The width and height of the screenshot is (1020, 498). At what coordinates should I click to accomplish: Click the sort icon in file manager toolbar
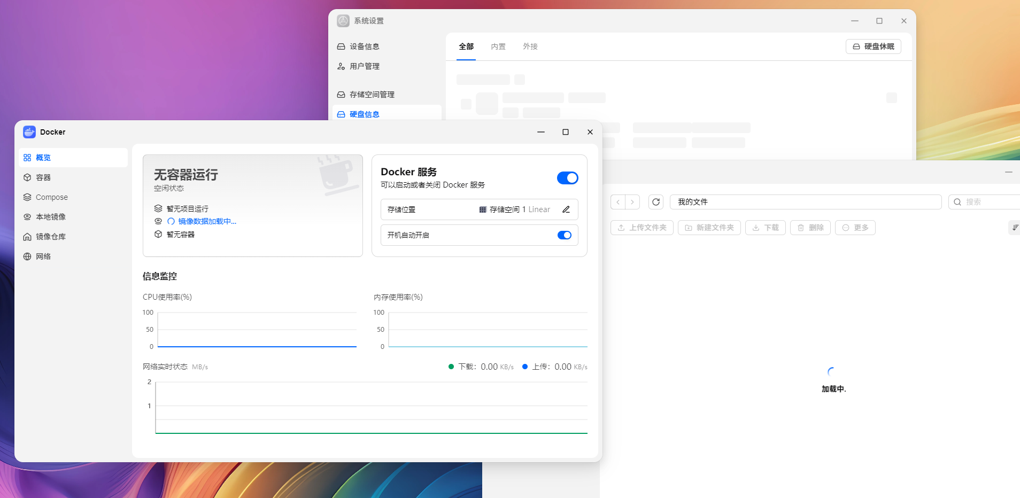[1015, 228]
